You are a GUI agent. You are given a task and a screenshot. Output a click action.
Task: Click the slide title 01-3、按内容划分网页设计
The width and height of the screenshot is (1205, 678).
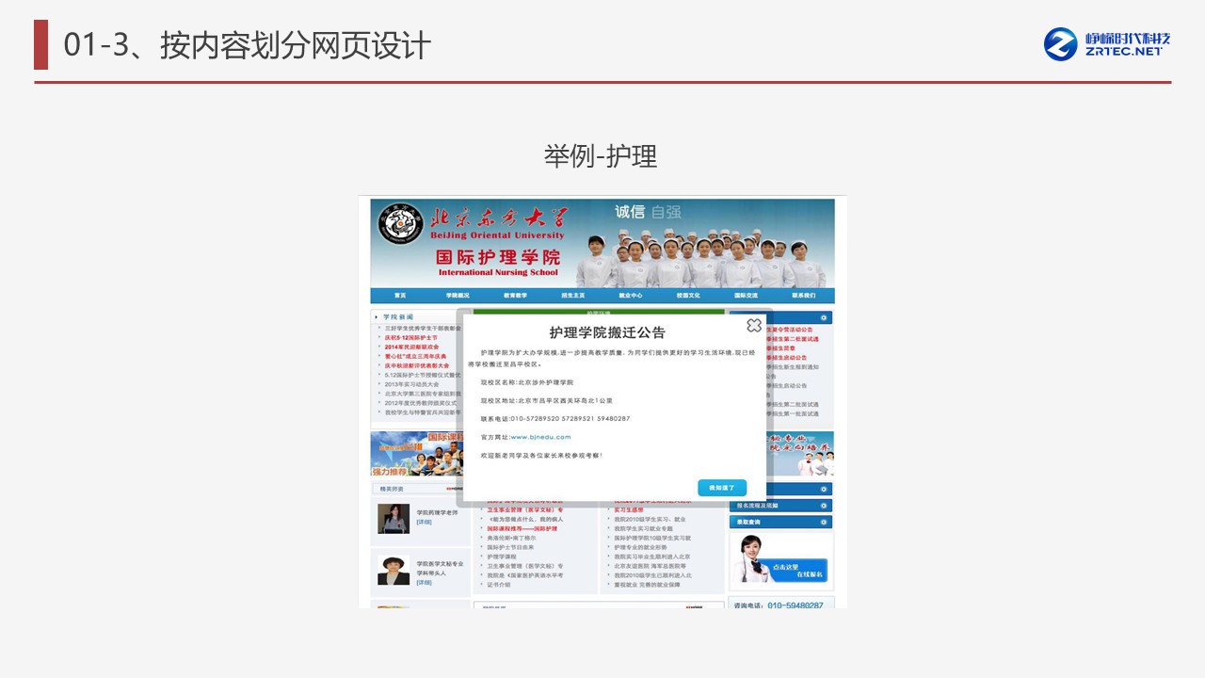(248, 45)
